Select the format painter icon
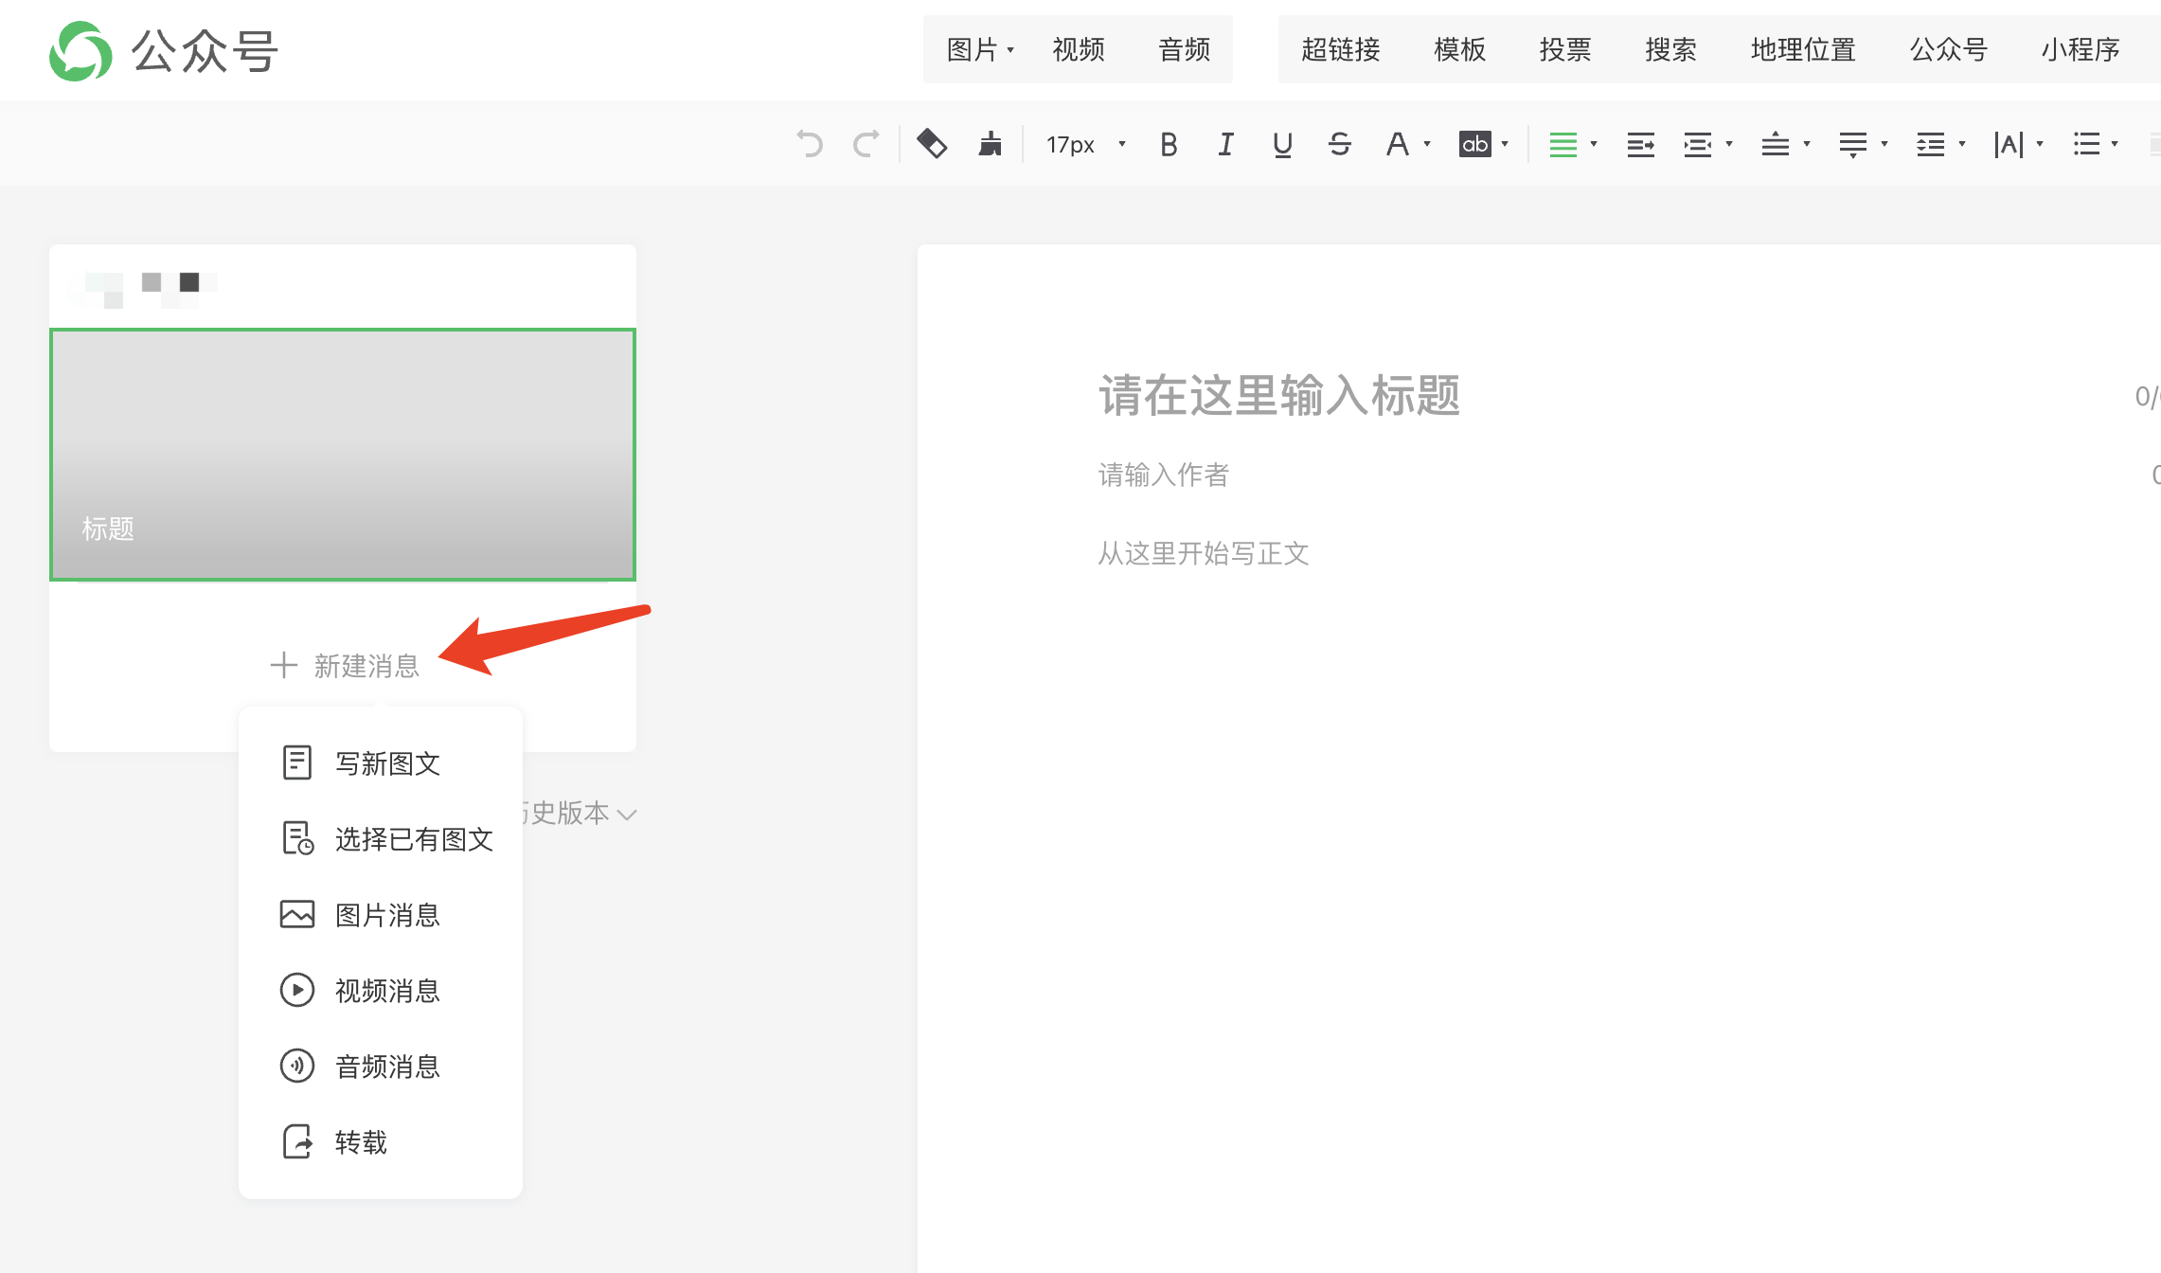 932,144
